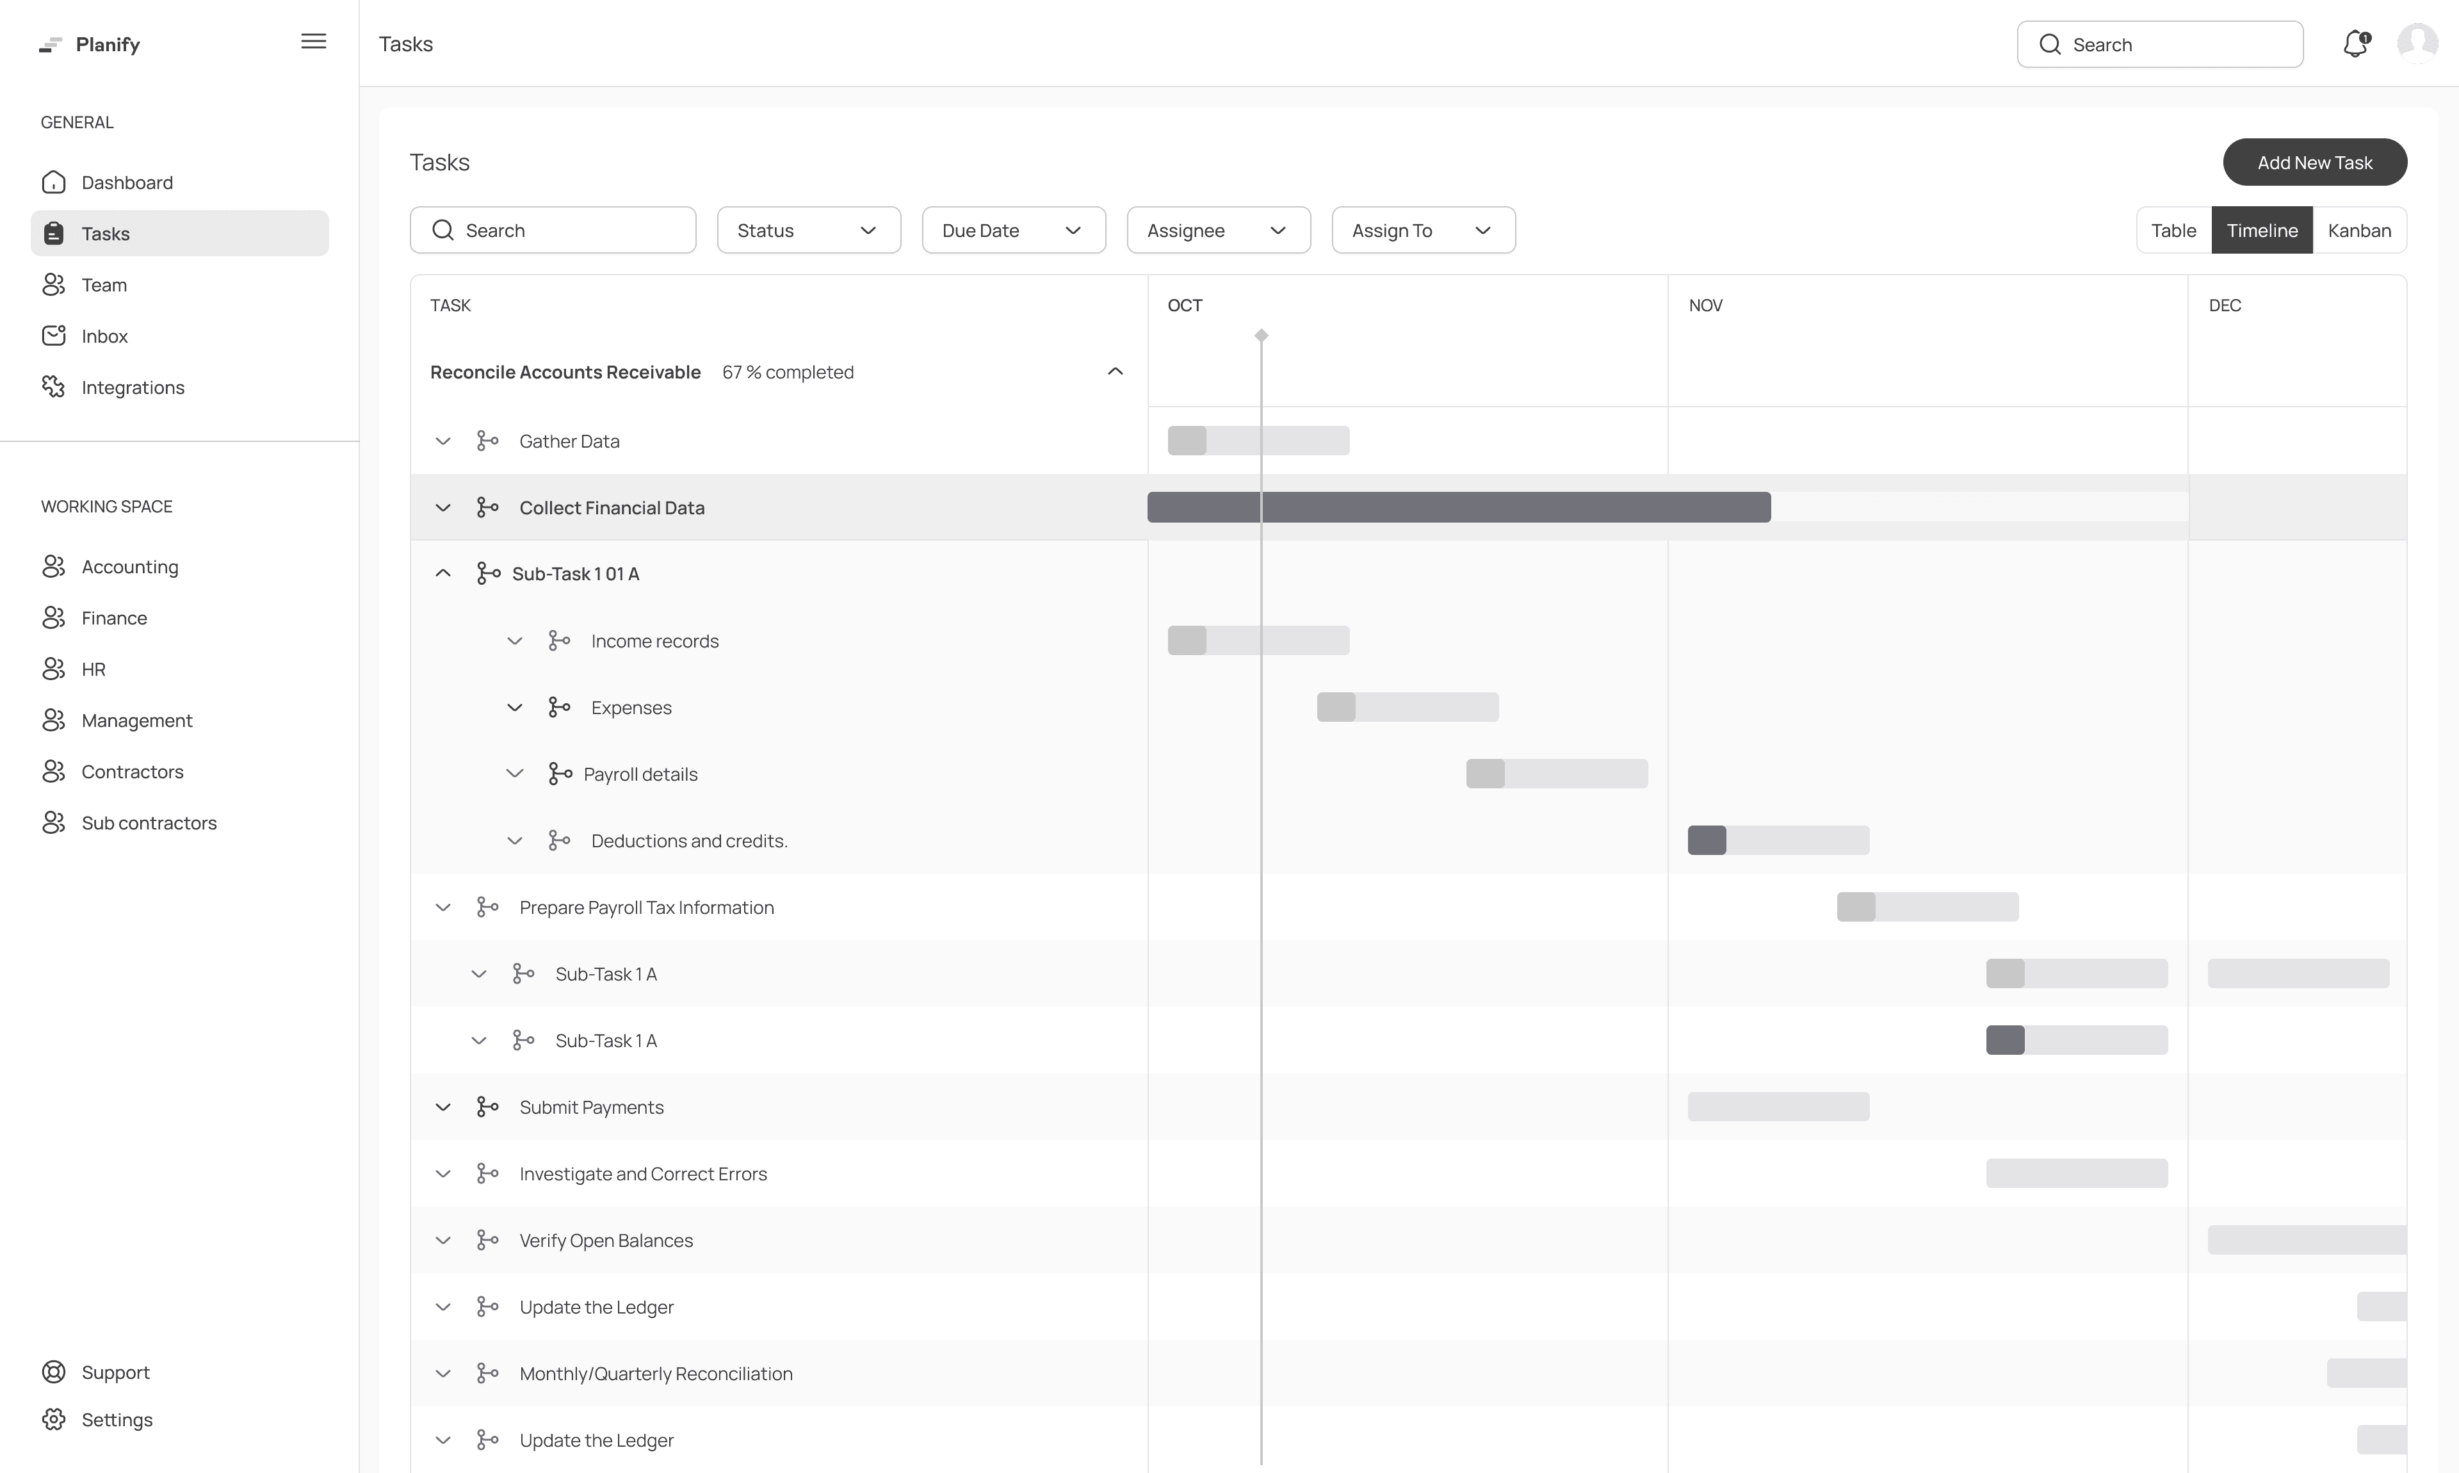Open the Finance working space

click(114, 617)
